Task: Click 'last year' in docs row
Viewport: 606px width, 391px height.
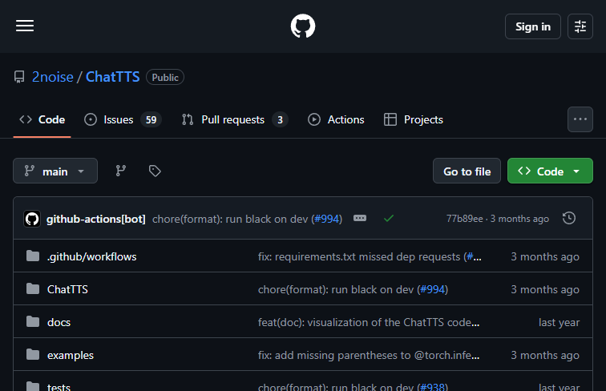Action: (559, 322)
